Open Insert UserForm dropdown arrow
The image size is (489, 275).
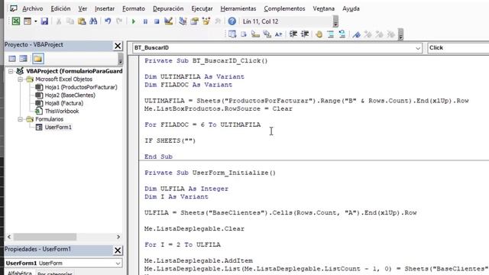[x=36, y=21]
